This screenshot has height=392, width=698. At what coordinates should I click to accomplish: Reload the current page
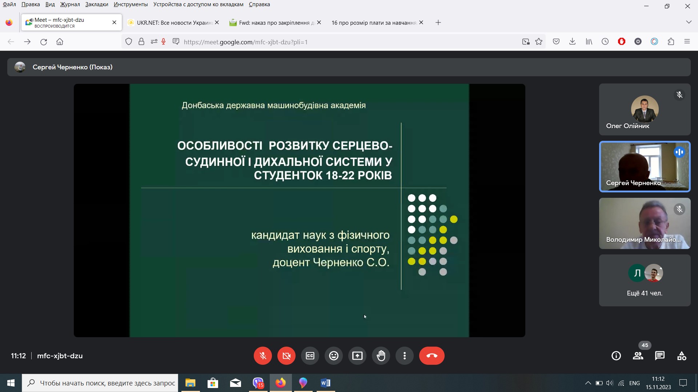tap(44, 42)
